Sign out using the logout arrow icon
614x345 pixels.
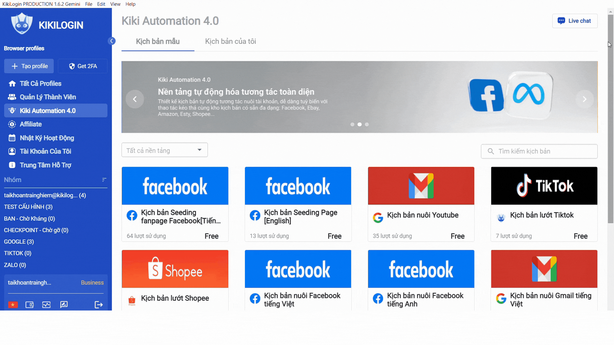click(98, 304)
